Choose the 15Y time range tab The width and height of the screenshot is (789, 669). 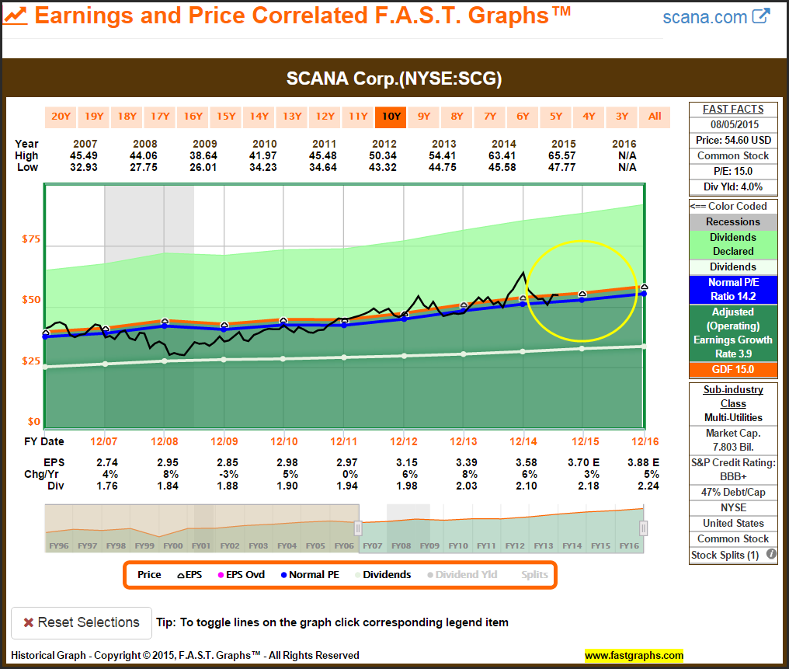coord(226,117)
